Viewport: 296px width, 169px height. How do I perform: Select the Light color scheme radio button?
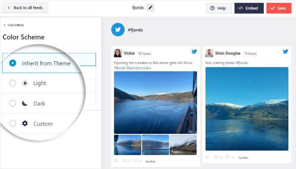[13, 83]
